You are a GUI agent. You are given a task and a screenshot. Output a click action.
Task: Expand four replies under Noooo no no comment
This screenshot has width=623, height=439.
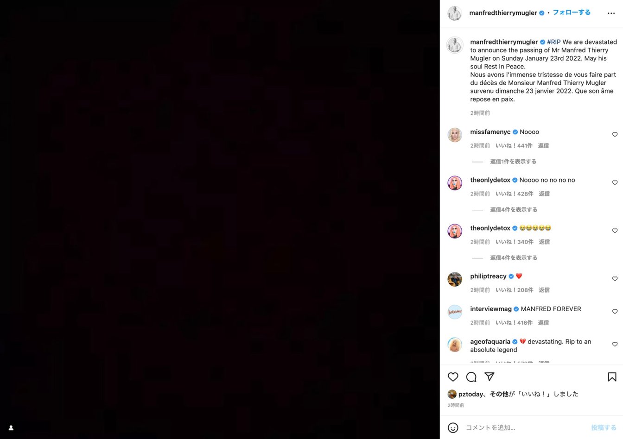pyautogui.click(x=514, y=210)
